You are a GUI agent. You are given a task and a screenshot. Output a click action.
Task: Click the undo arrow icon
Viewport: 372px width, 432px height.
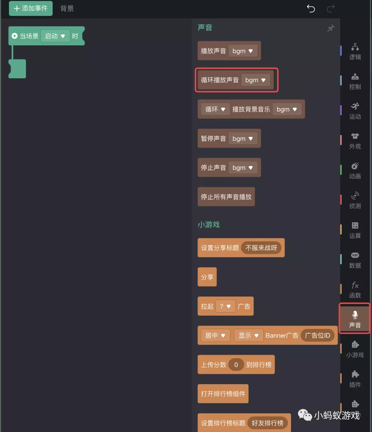click(311, 9)
